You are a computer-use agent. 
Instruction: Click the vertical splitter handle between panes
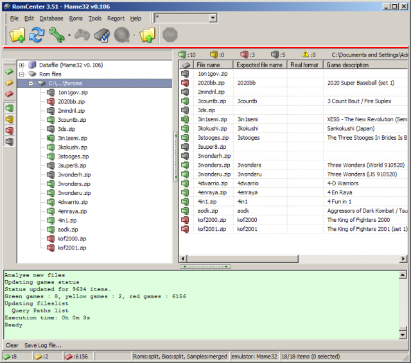175,156
